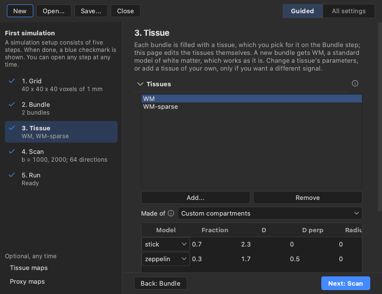The image size is (382, 294).
Task: Click the Save... toolbar button
Action: 91,11
